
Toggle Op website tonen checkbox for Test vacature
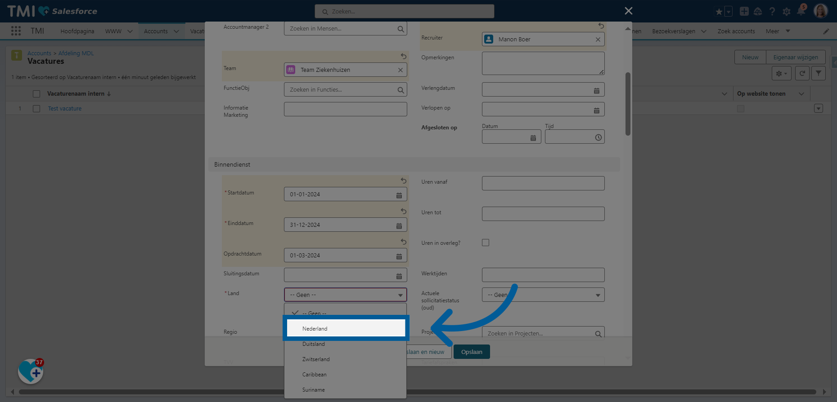point(741,109)
